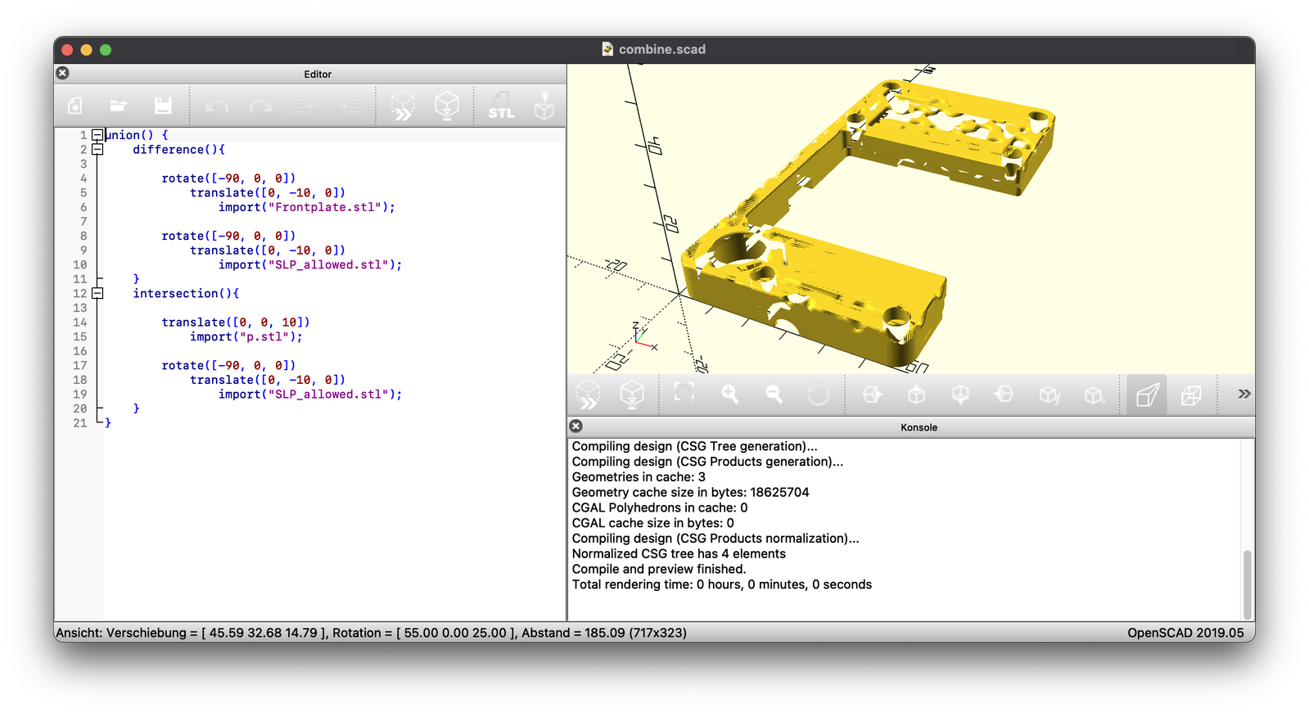Screen dimensions: 1309x713
Task: Click translate([0, -10, 0]) on line 5
Action: [268, 193]
